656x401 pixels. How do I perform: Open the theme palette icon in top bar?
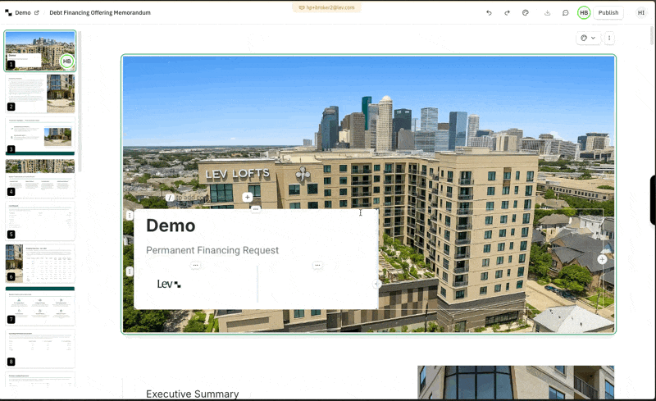click(526, 13)
